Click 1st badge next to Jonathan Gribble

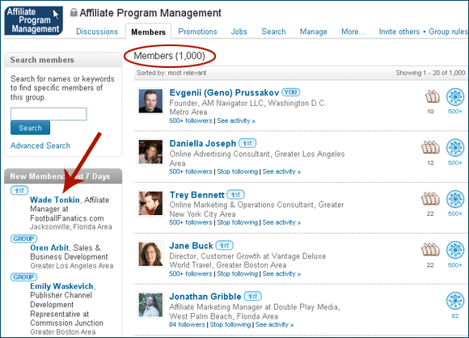252,296
